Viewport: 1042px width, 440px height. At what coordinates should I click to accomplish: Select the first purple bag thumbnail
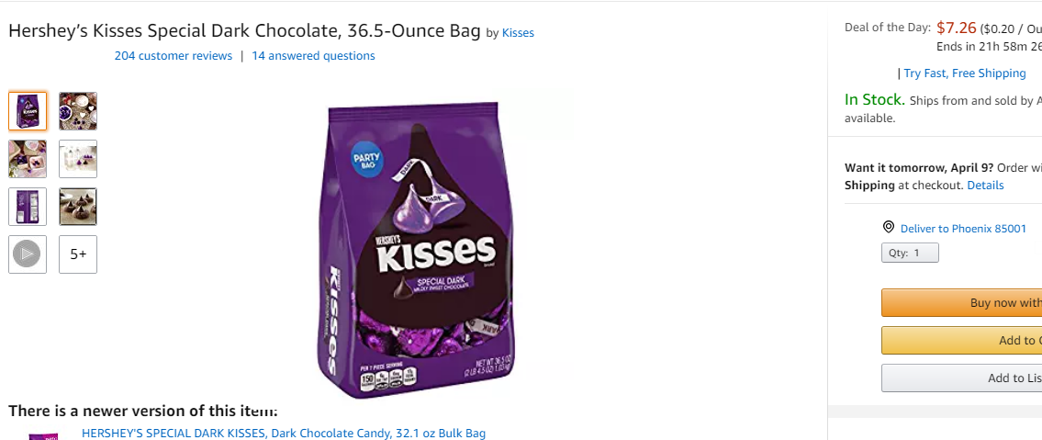tap(28, 111)
